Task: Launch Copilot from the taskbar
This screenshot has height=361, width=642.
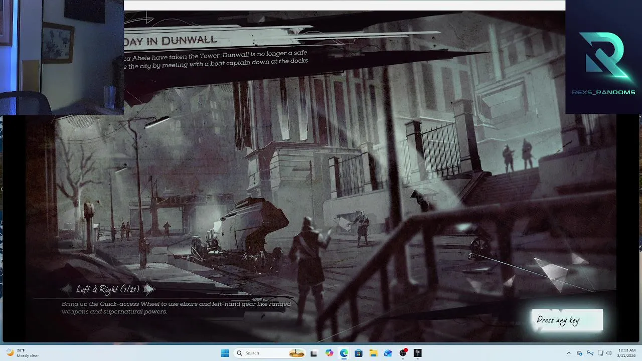Action: [x=329, y=353]
